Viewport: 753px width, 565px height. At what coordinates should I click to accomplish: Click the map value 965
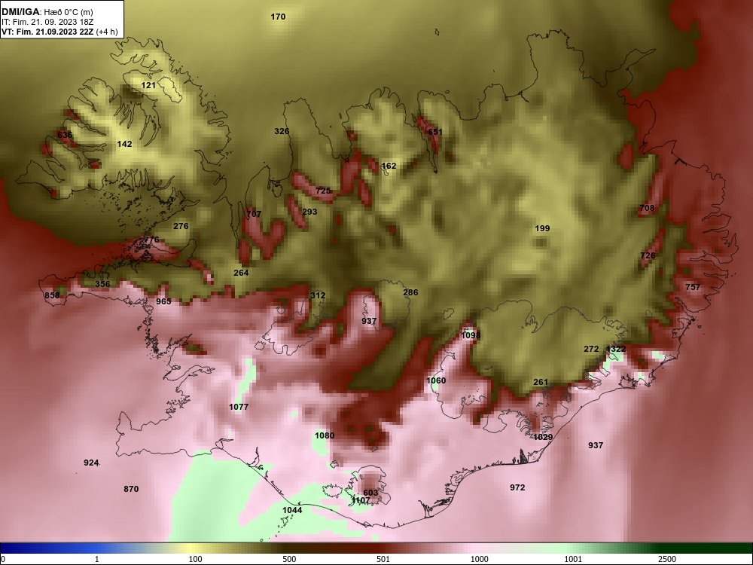pyautogui.click(x=163, y=301)
